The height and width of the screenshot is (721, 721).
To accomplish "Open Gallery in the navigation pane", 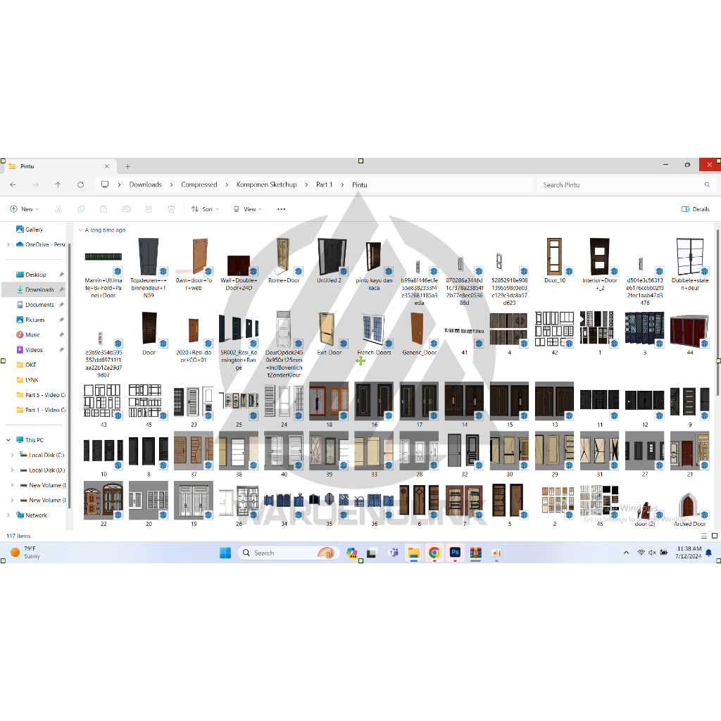I will [x=34, y=230].
